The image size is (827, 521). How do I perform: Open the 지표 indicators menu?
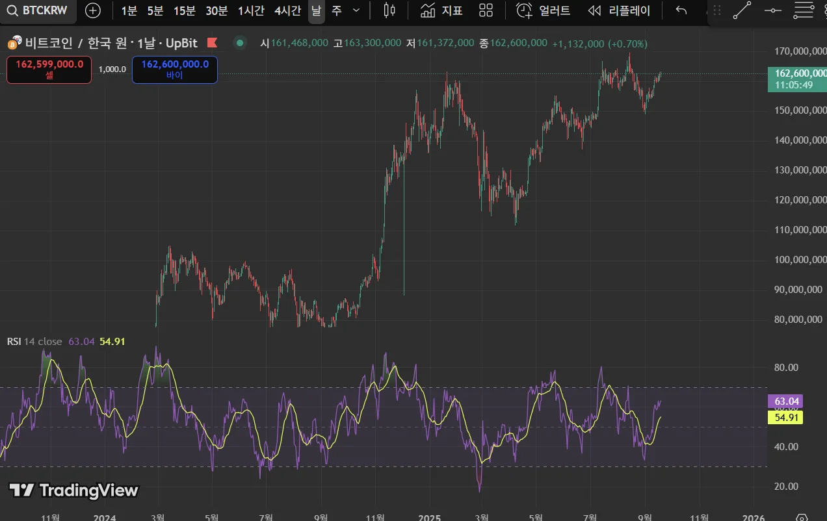(441, 10)
